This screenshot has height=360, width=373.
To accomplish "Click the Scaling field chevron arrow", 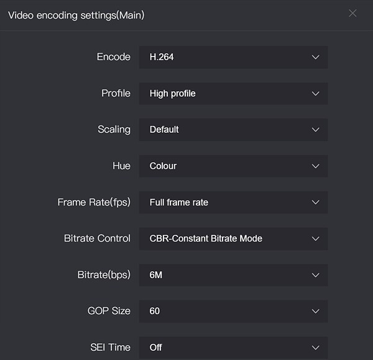I will [x=315, y=130].
